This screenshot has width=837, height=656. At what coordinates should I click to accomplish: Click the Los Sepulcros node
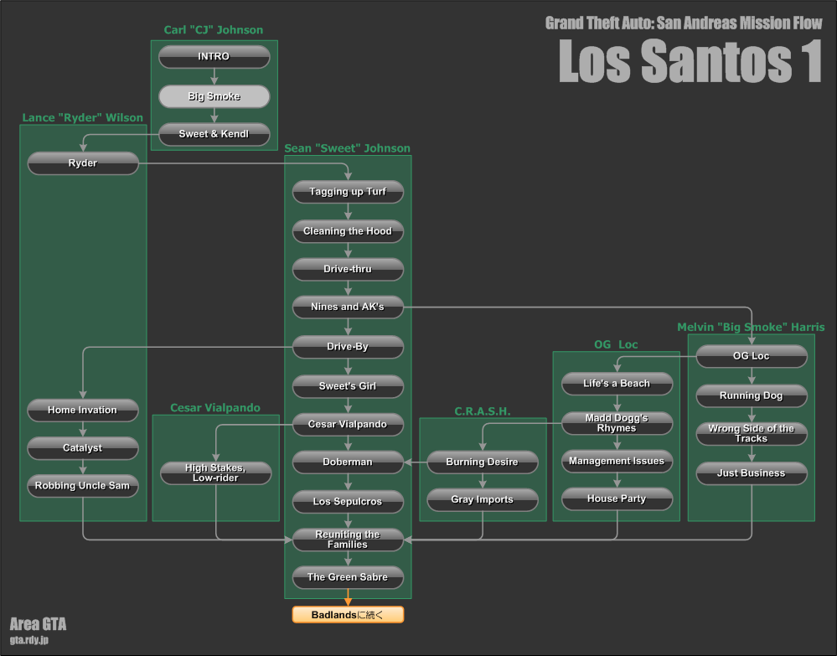click(348, 502)
